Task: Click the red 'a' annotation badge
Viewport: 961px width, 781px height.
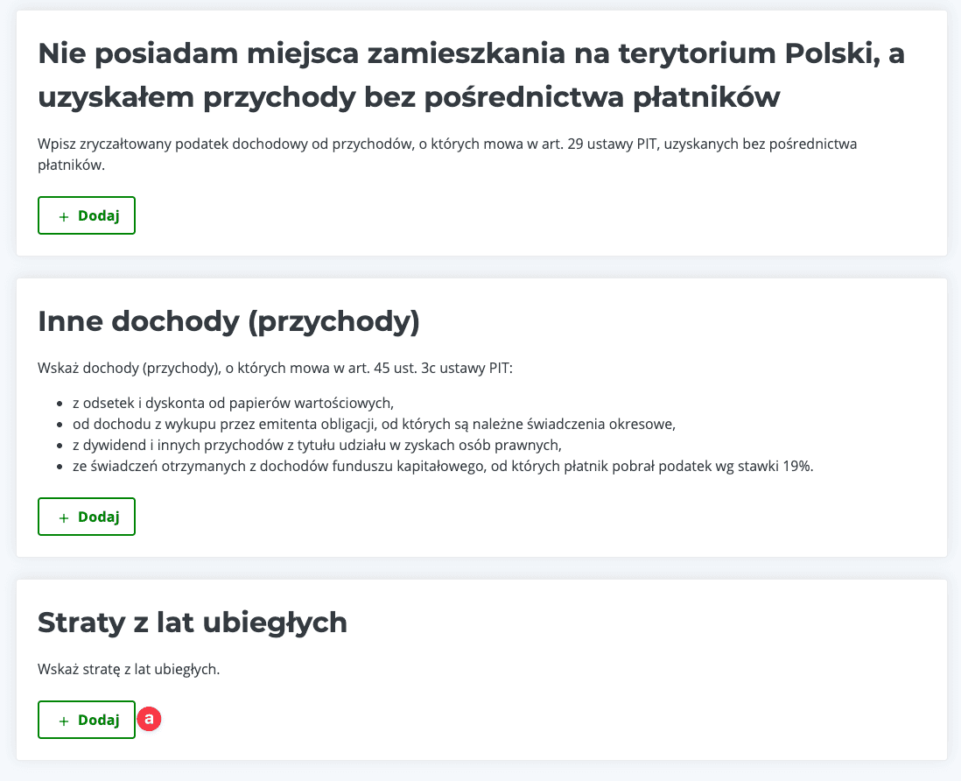Action: point(149,719)
